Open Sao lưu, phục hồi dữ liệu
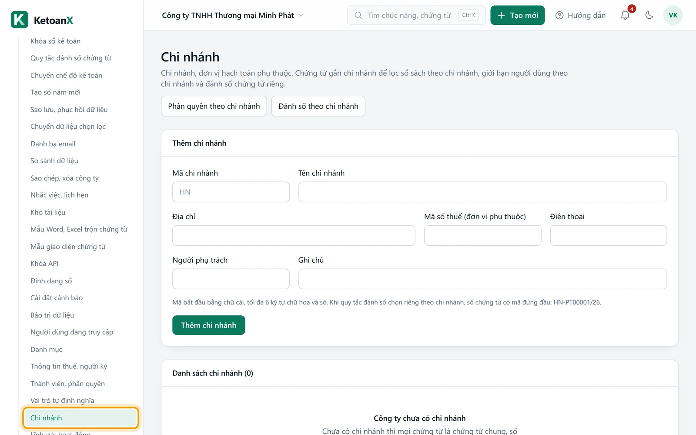Image resolution: width=696 pixels, height=435 pixels. (x=69, y=110)
